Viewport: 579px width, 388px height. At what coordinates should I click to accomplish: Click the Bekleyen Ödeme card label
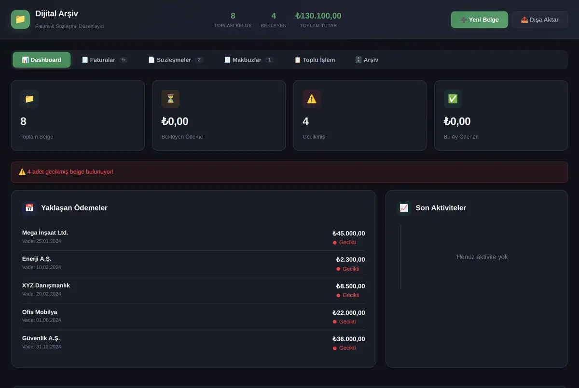(x=182, y=137)
